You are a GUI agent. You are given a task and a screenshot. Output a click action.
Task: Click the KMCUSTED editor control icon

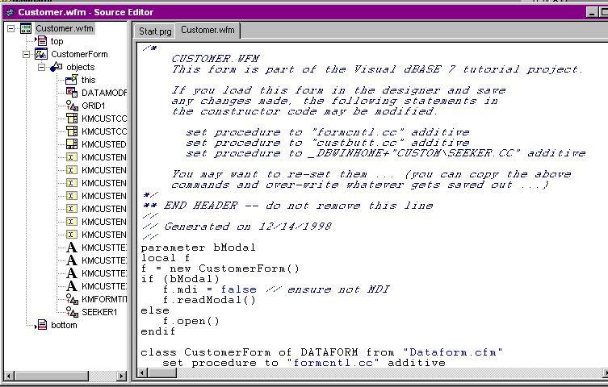(71, 144)
